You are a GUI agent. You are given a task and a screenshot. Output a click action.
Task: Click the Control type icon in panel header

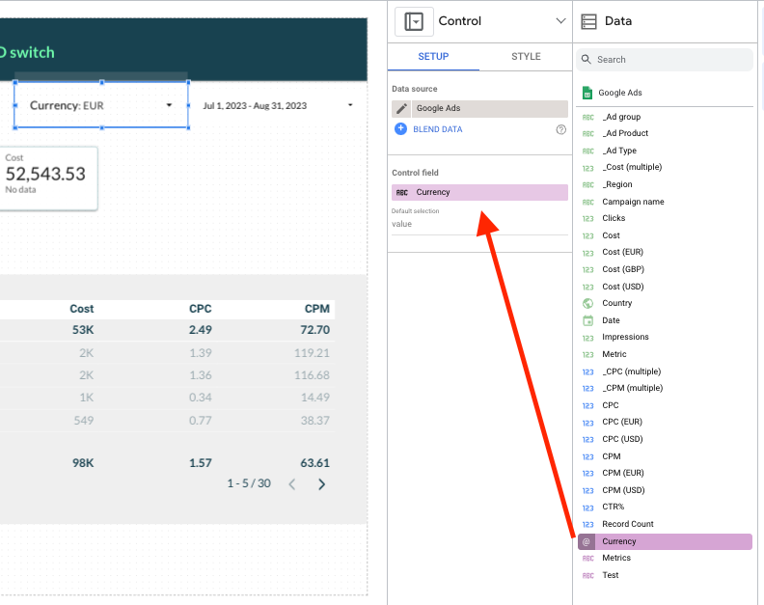[x=415, y=21]
